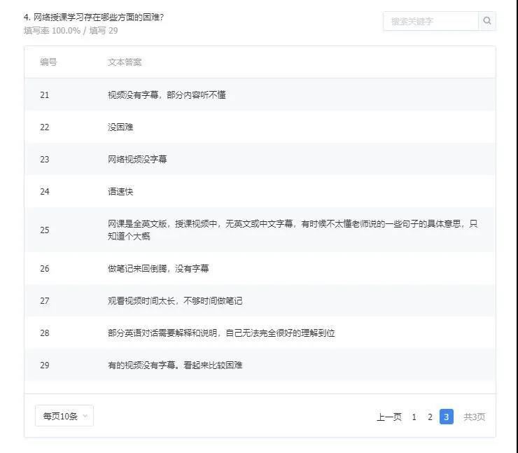The width and height of the screenshot is (518, 453).
Task: Click the keyword search input field
Action: [x=430, y=21]
